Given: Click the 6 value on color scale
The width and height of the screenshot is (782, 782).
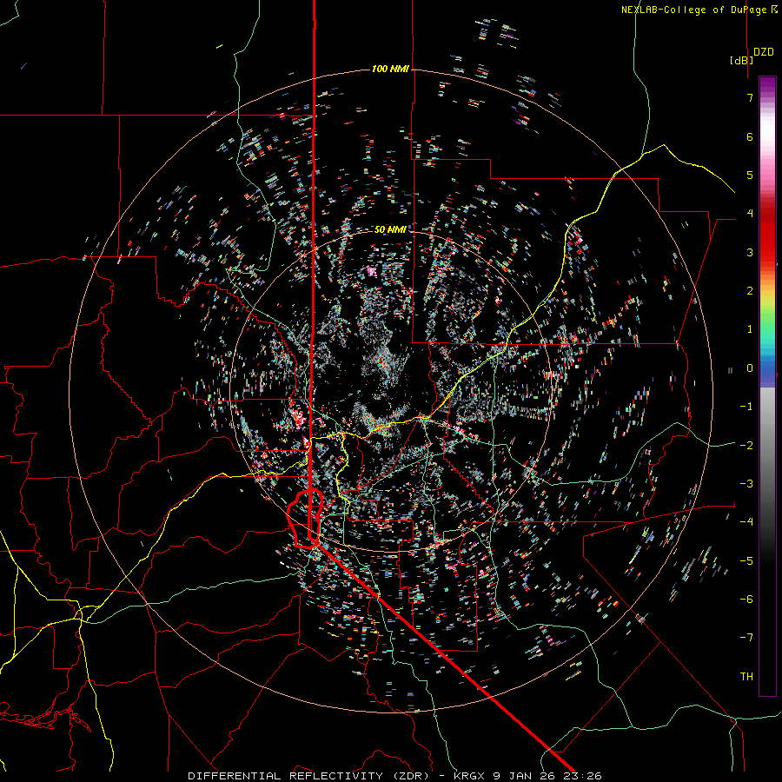Looking at the screenshot, I should click(750, 136).
